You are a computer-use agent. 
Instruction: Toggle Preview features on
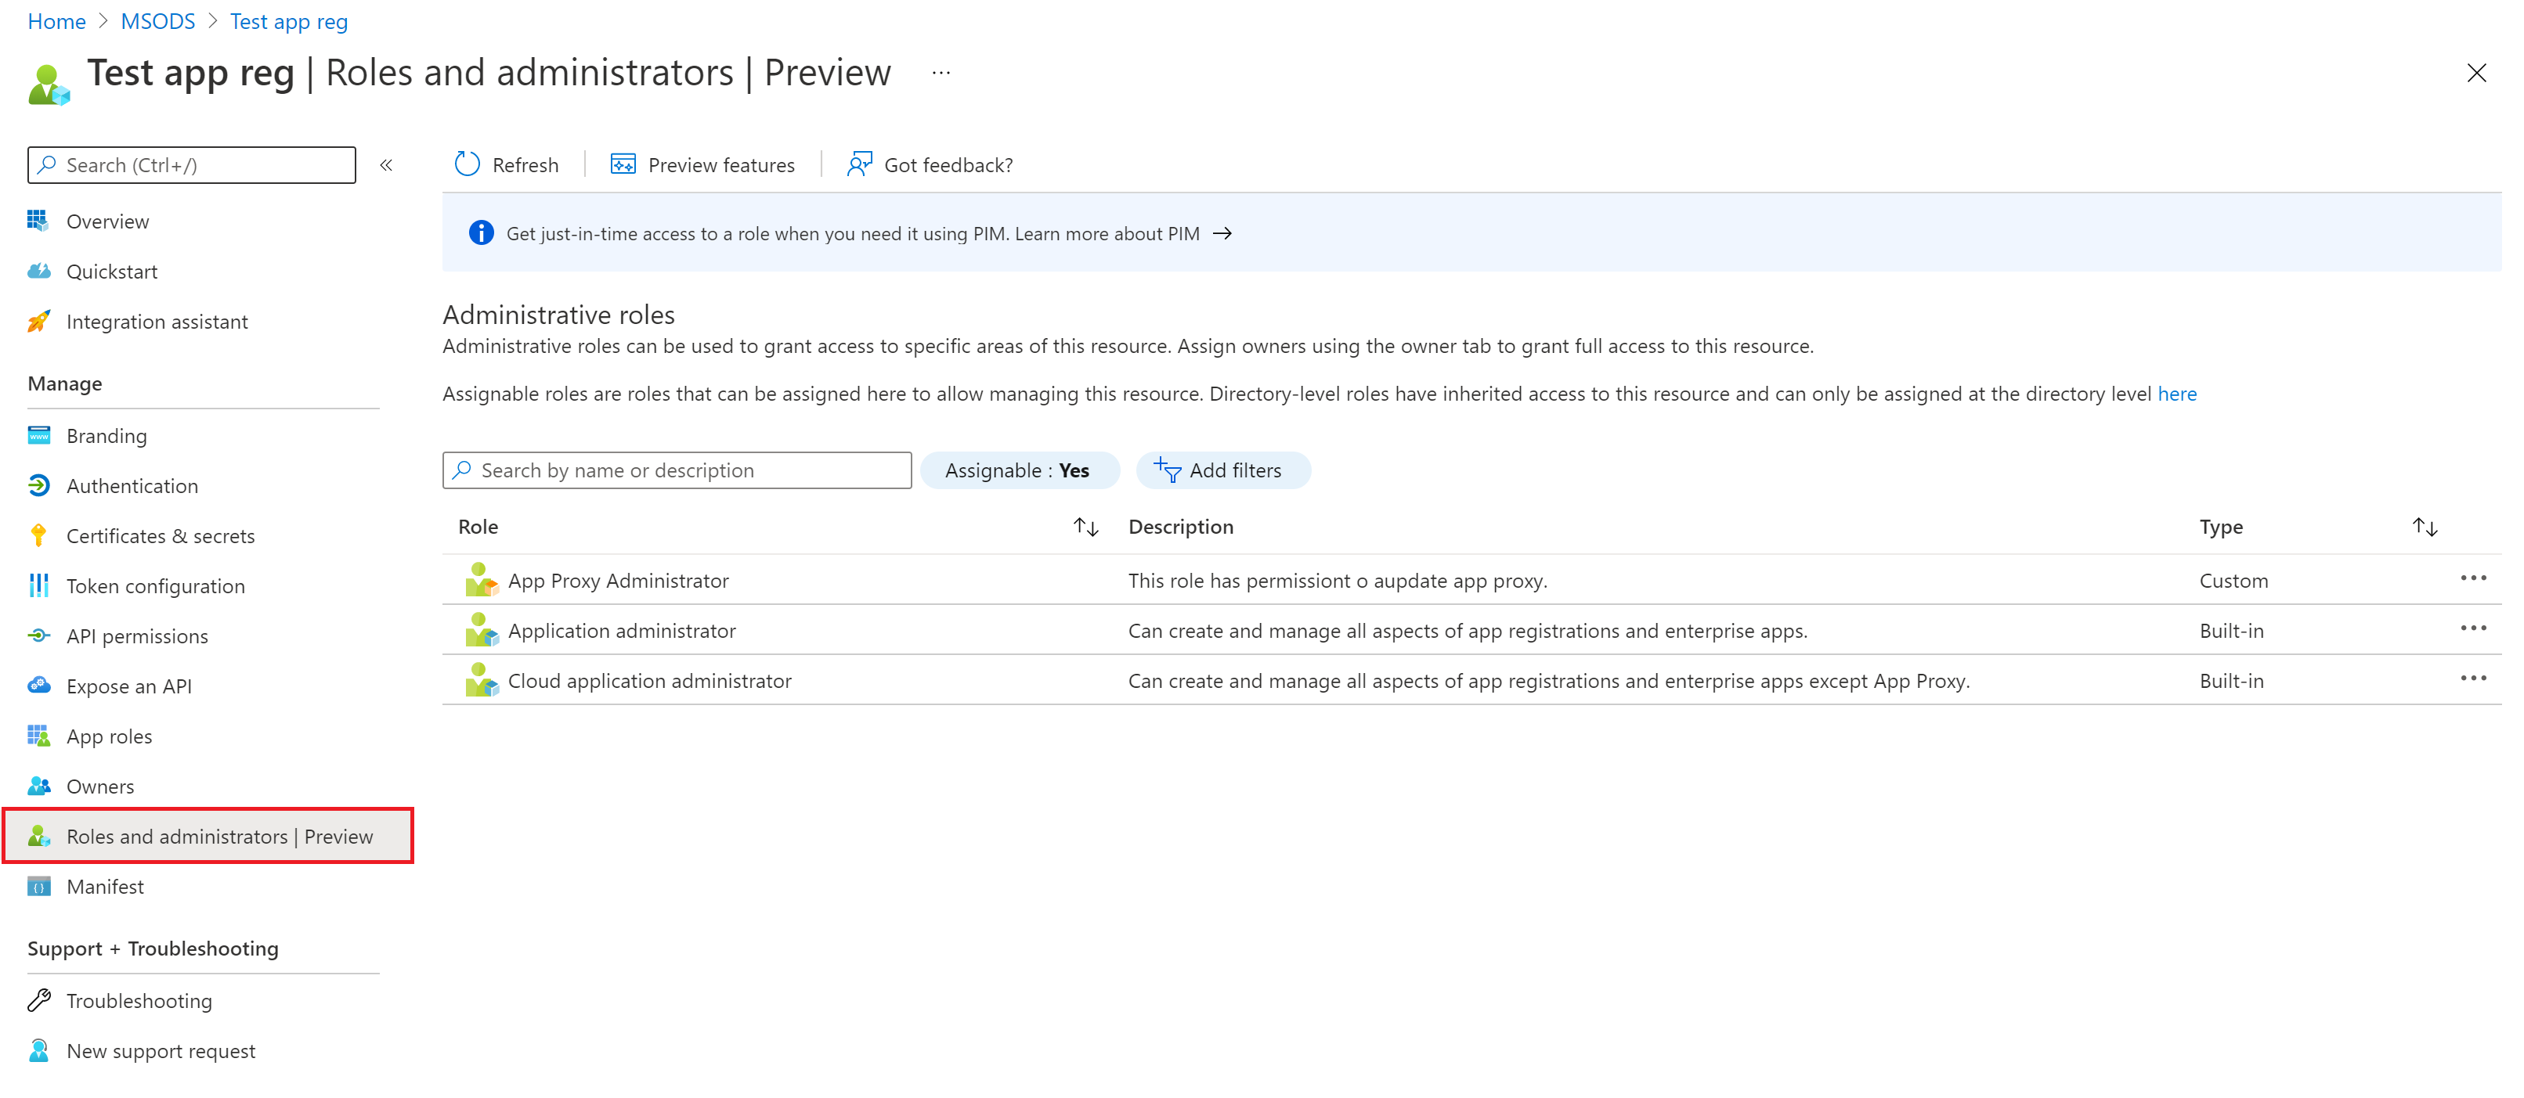click(x=702, y=164)
